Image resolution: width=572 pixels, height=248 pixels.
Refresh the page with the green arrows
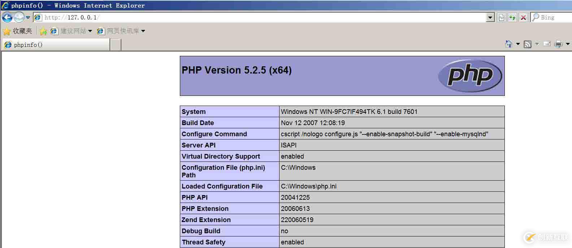(512, 17)
